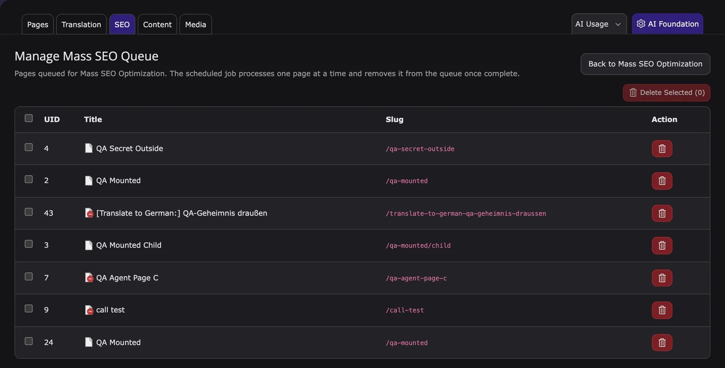Image resolution: width=725 pixels, height=368 pixels.
Task: Remove QA Mounted with UID 2 from queue
Action: 662,181
